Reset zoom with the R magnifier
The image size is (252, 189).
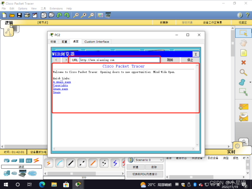(83, 15)
